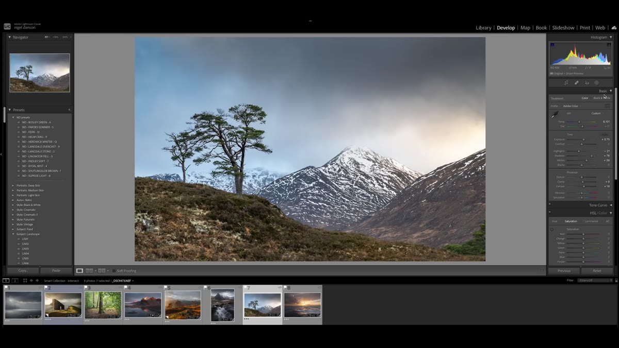Image resolution: width=619 pixels, height=348 pixels.
Task: Activate HSL targeted adjustment tool icon
Action: coord(552,229)
